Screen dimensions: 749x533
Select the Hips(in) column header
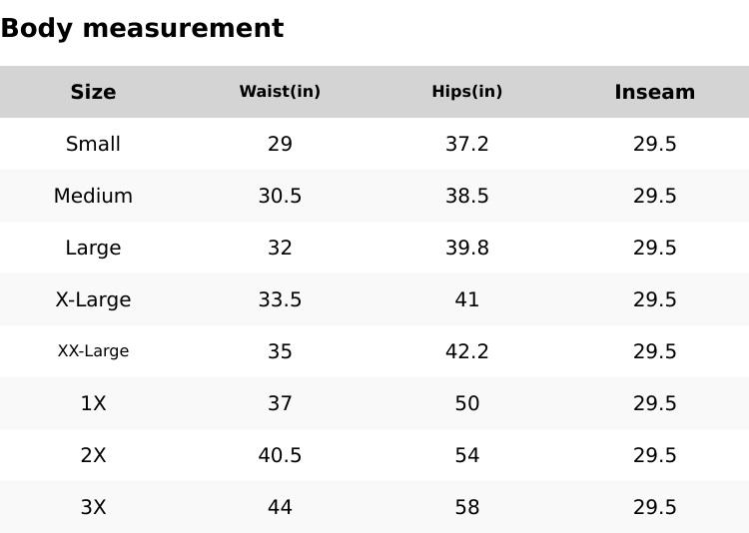(466, 92)
